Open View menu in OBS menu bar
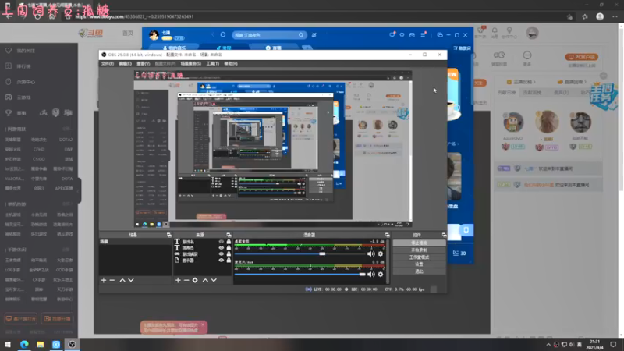Image resolution: width=624 pixels, height=351 pixels. [x=144, y=64]
